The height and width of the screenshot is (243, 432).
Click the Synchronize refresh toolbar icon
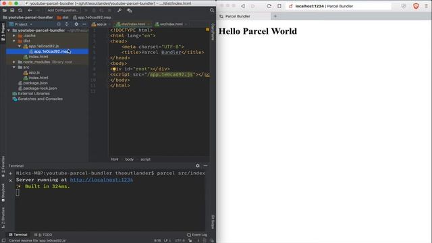pos(20,10)
